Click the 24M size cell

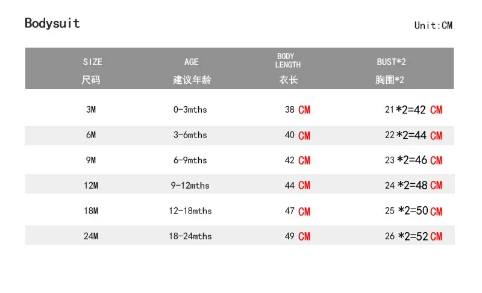click(91, 236)
